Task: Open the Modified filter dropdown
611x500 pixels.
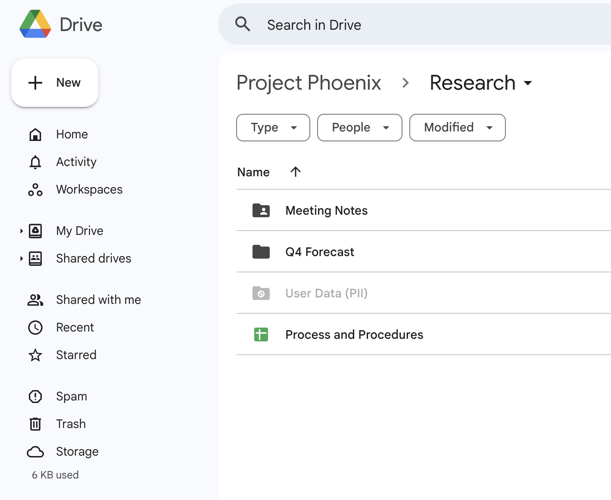Action: pyautogui.click(x=457, y=128)
